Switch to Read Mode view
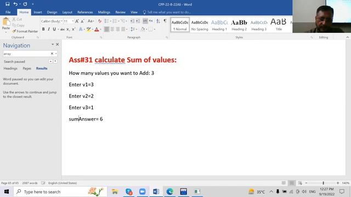This screenshot has width=351, height=197. click(284, 183)
